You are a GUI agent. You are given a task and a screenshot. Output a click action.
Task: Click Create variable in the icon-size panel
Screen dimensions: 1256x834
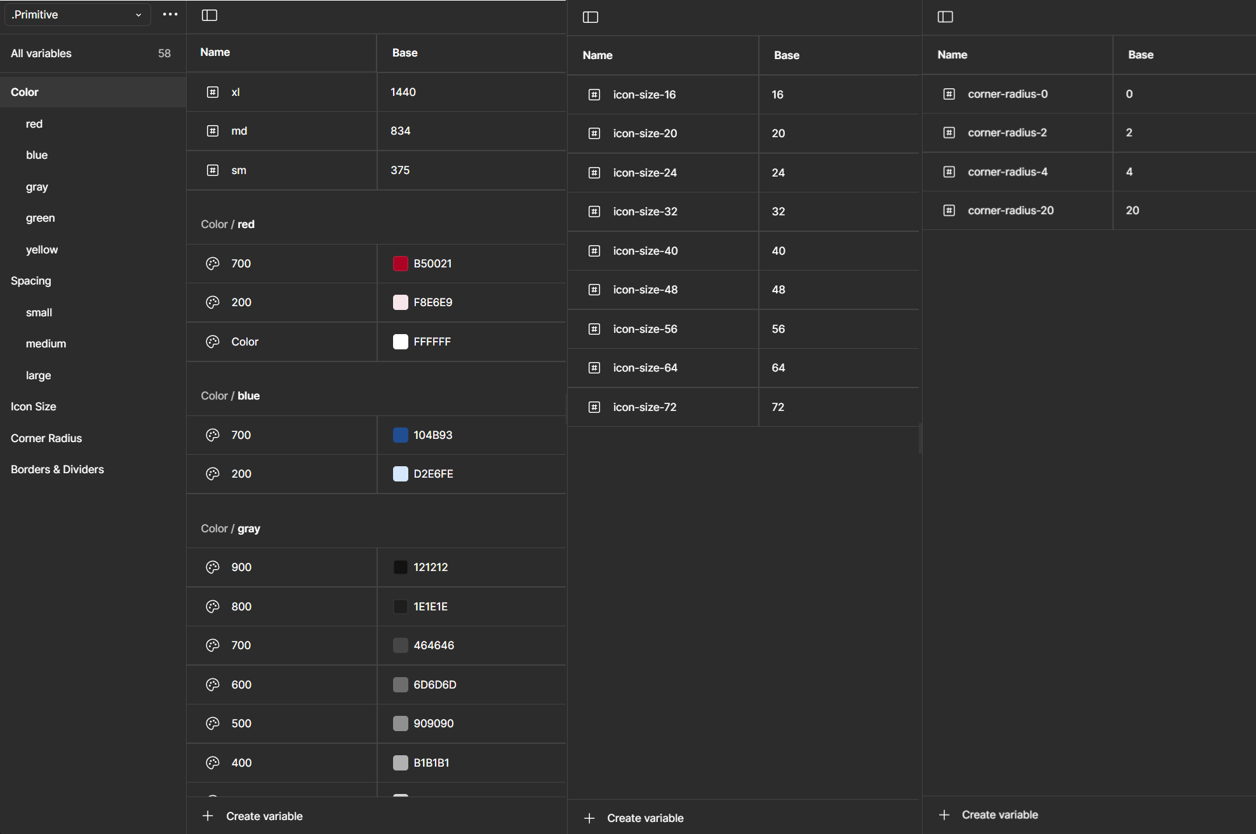tap(645, 818)
